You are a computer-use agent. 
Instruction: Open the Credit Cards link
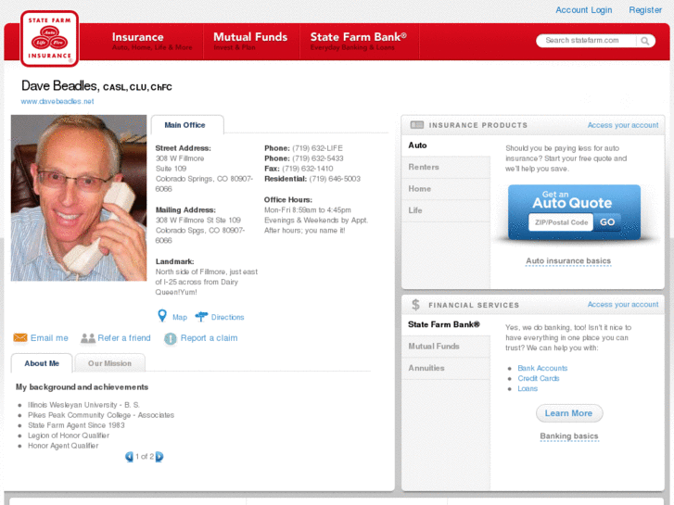[x=539, y=379]
